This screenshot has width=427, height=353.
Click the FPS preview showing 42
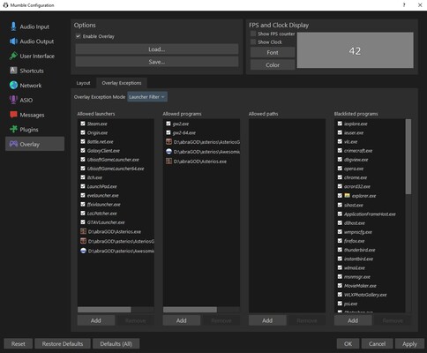pyautogui.click(x=355, y=50)
